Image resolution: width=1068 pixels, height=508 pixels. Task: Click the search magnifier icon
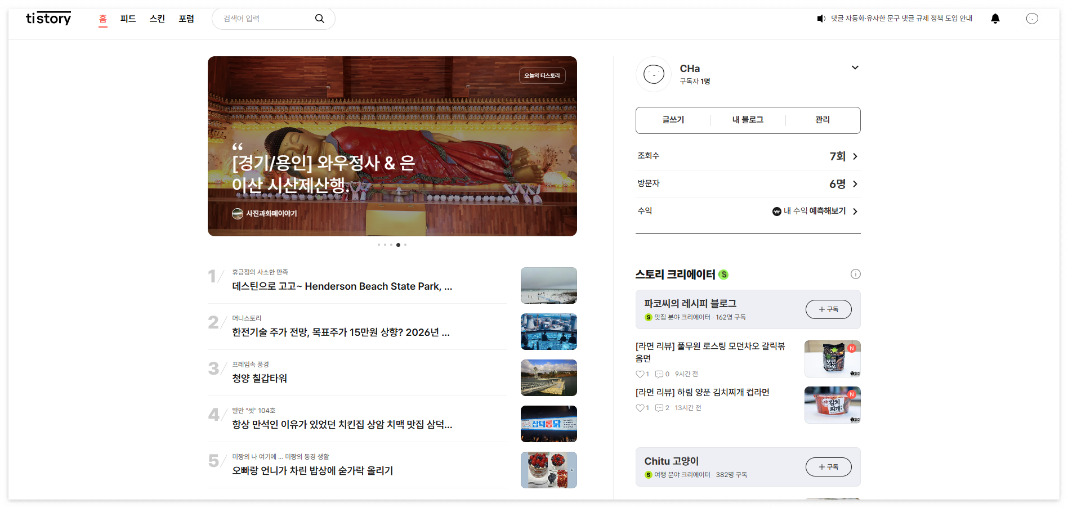coord(319,18)
